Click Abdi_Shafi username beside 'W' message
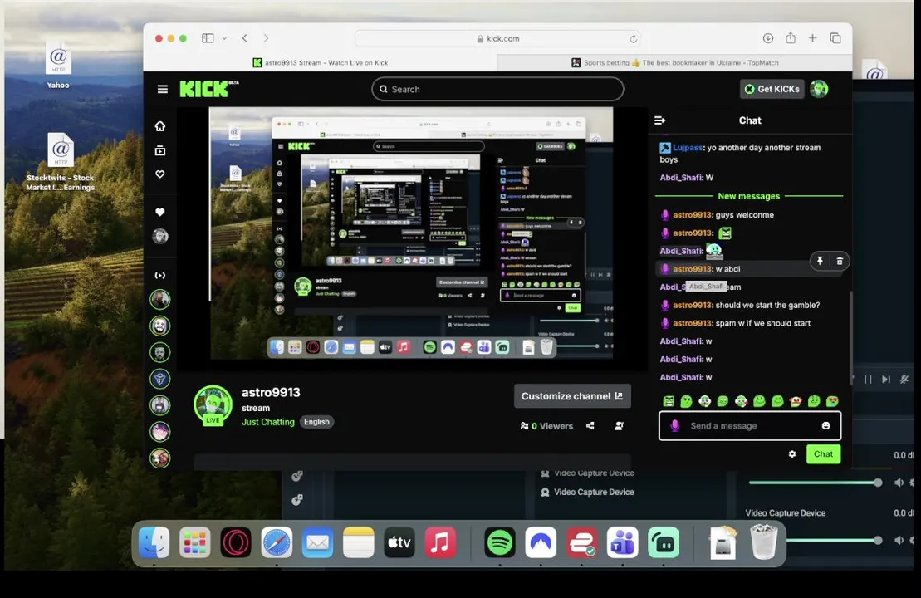921x598 pixels. tap(681, 178)
